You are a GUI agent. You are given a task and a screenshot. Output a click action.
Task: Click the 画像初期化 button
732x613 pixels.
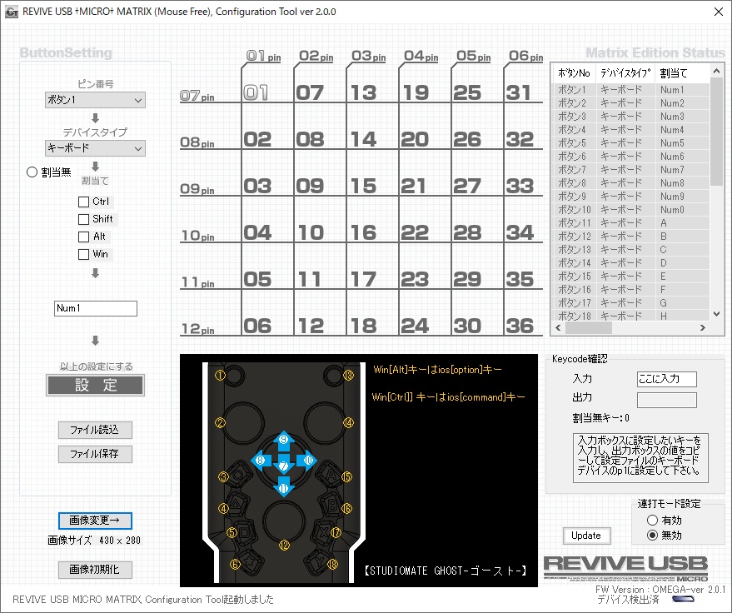pos(95,570)
